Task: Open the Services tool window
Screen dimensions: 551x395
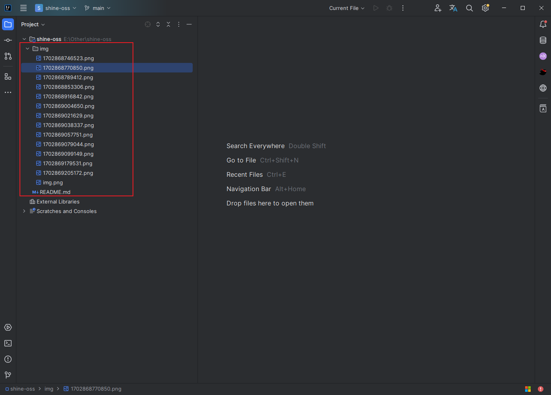Action: coord(8,327)
